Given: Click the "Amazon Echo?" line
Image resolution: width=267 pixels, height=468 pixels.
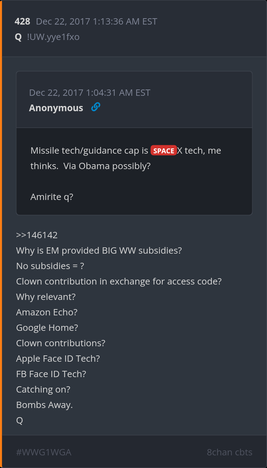Looking at the screenshot, I should pyautogui.click(x=47, y=312).
